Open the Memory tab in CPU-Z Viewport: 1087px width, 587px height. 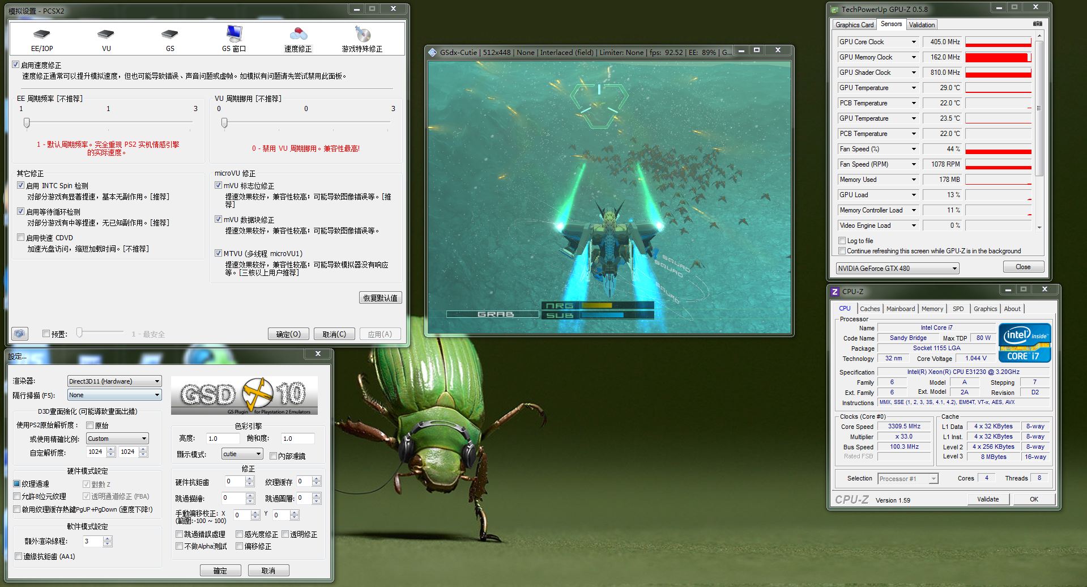coord(932,309)
